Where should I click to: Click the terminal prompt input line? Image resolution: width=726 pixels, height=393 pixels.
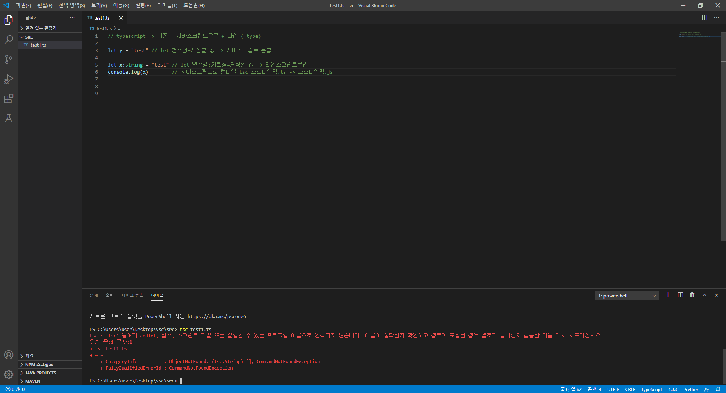pos(136,381)
